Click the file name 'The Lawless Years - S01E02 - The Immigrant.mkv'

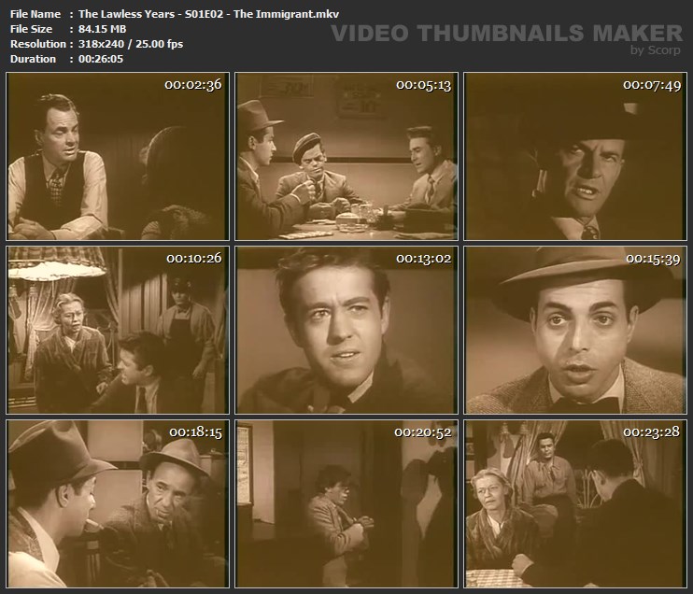coord(208,14)
